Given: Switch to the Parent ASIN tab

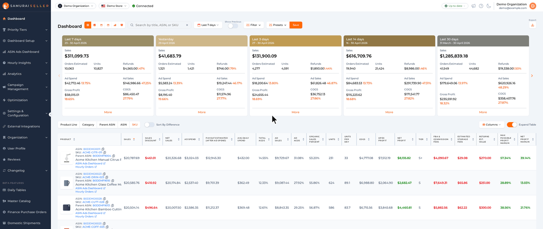Looking at the screenshot, I should 107,125.
